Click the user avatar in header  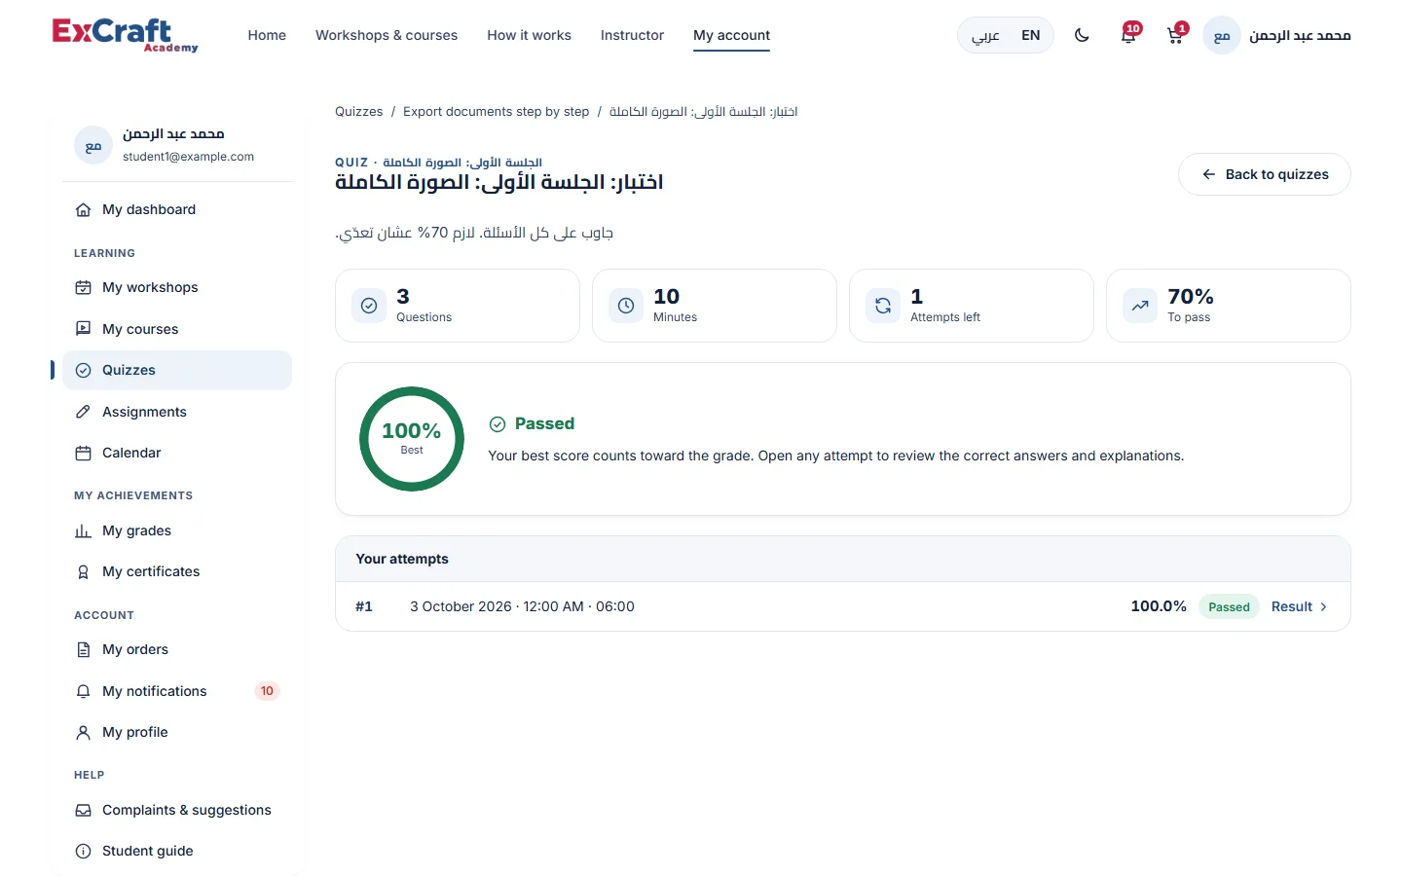click(x=1222, y=35)
